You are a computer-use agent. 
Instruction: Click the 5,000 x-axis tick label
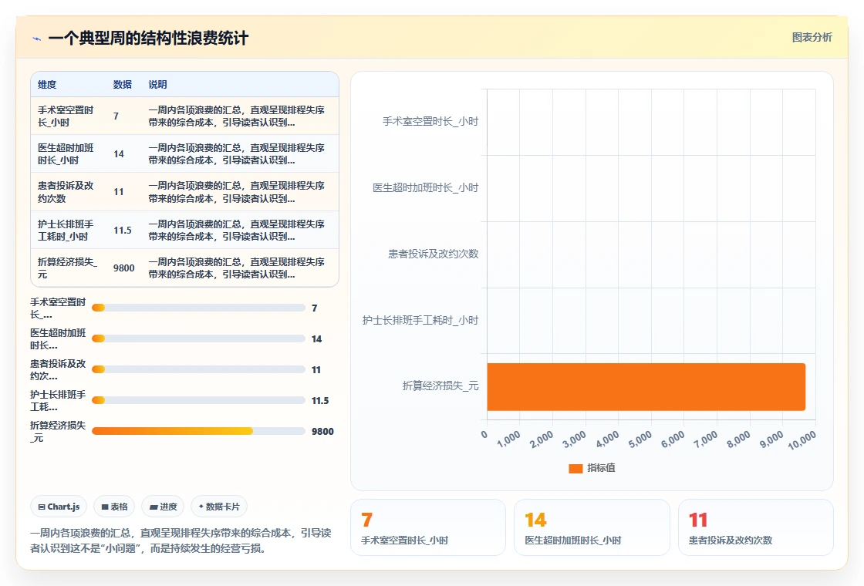point(640,439)
